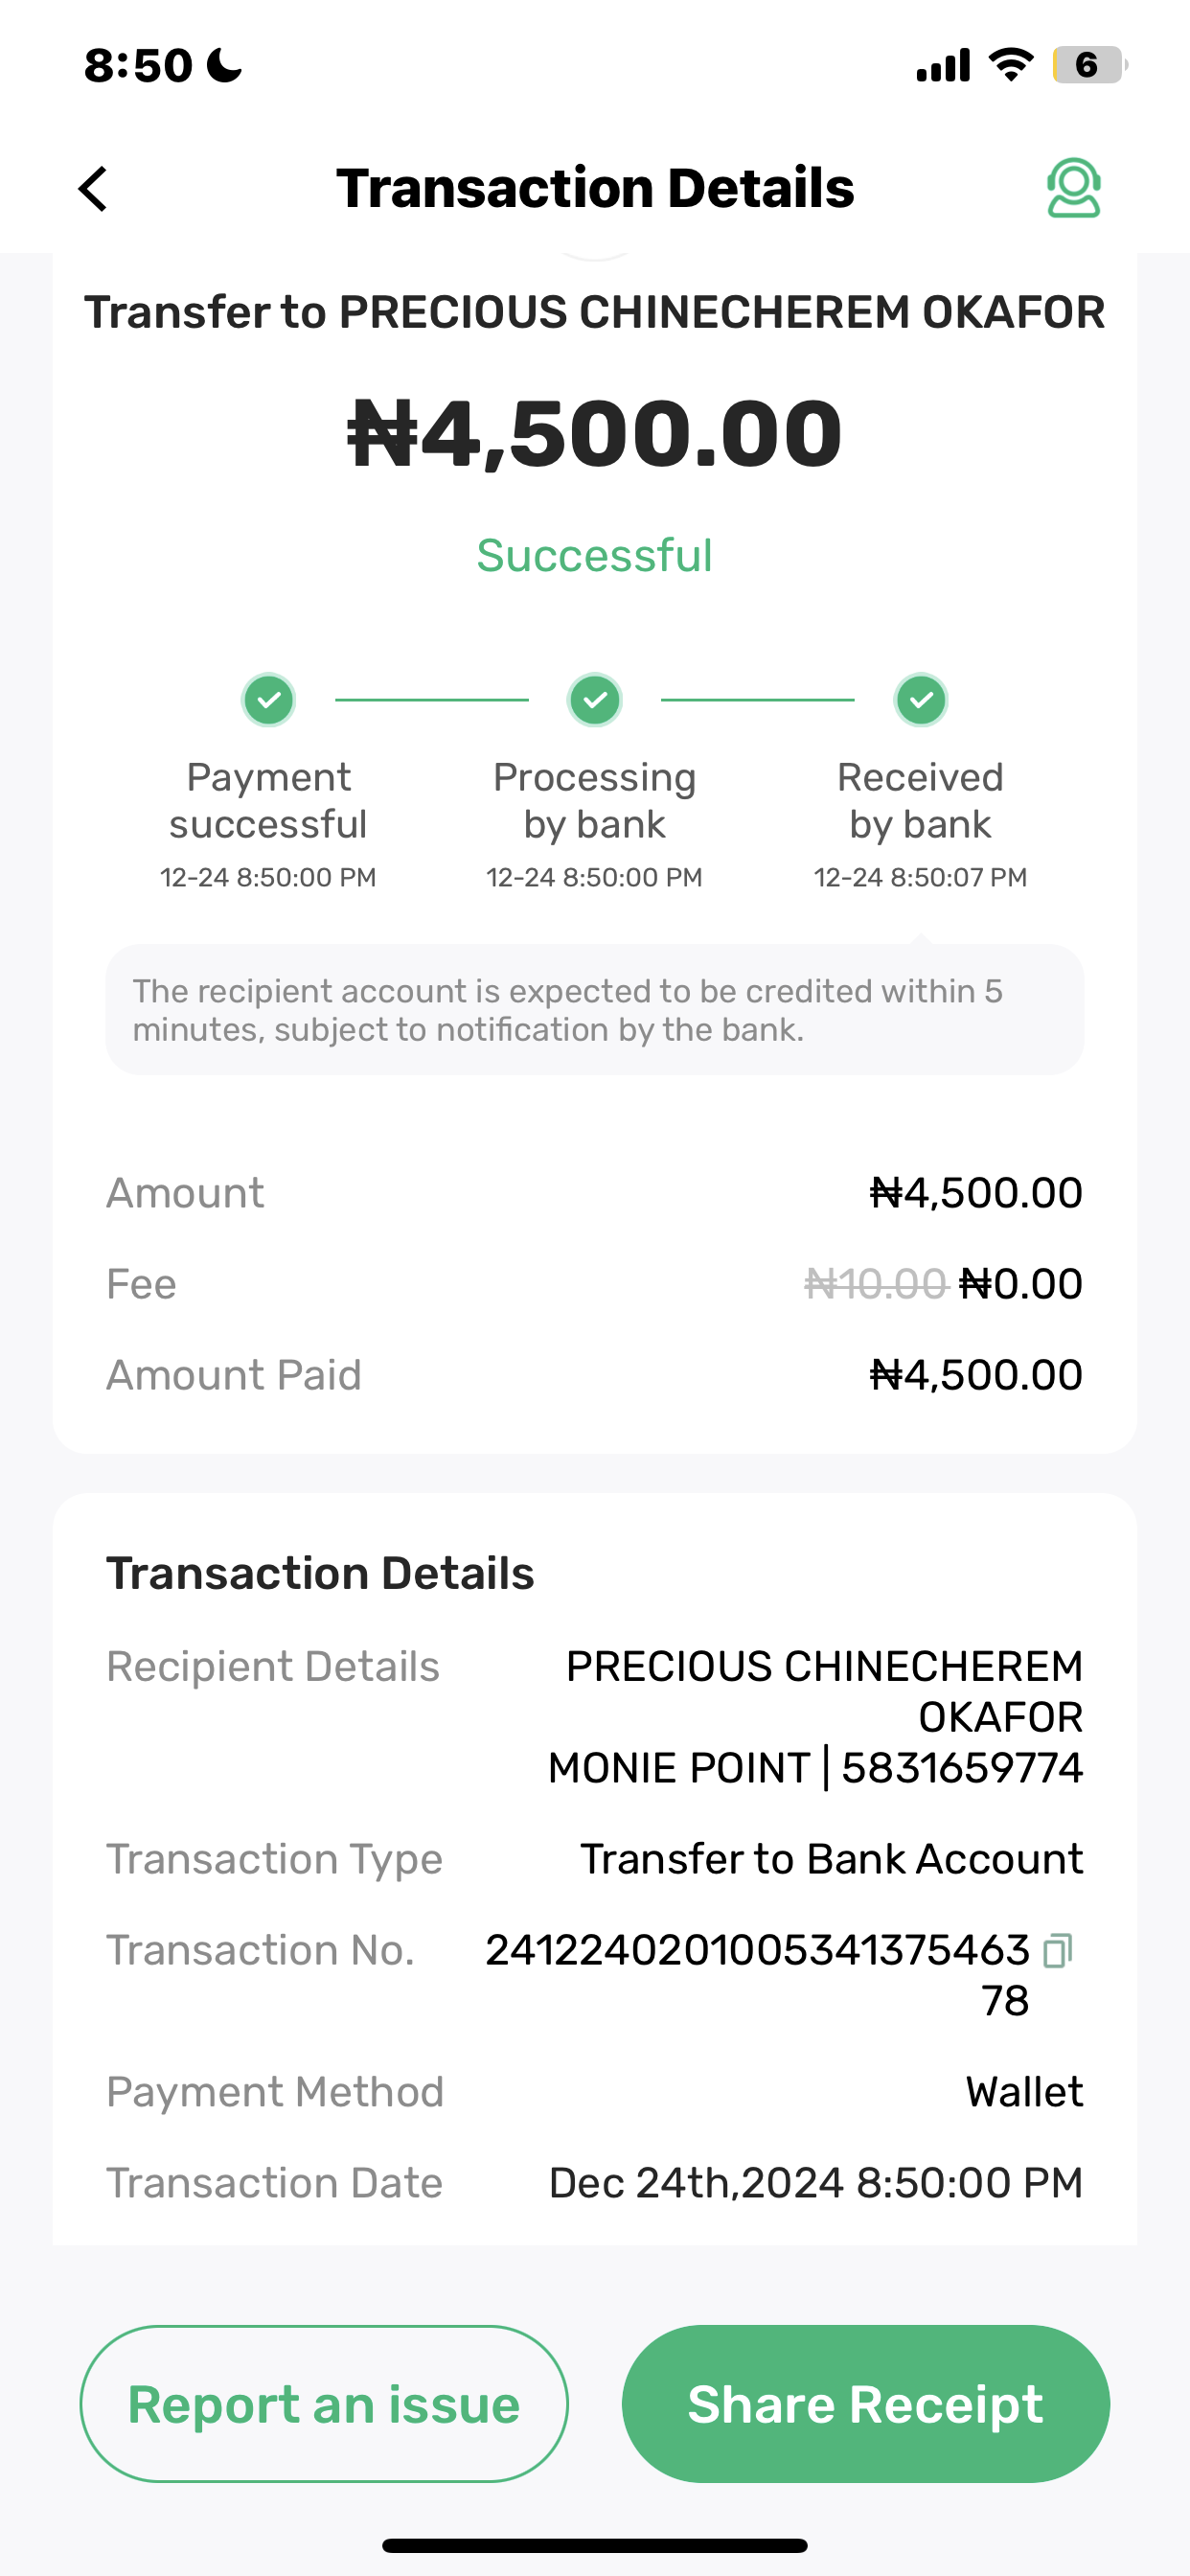Tap the Processing by bank checkmark
The height and width of the screenshot is (2576, 1190).
[595, 700]
